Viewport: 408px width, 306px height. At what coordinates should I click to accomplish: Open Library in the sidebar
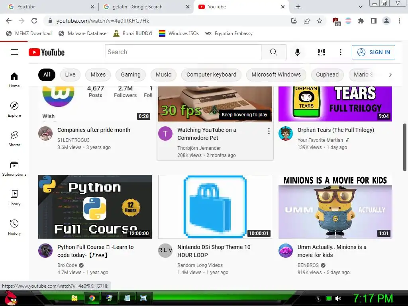tap(14, 198)
